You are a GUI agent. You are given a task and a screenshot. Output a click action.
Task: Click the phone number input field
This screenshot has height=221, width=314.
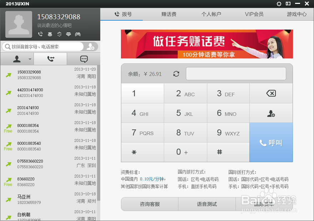[236, 73]
